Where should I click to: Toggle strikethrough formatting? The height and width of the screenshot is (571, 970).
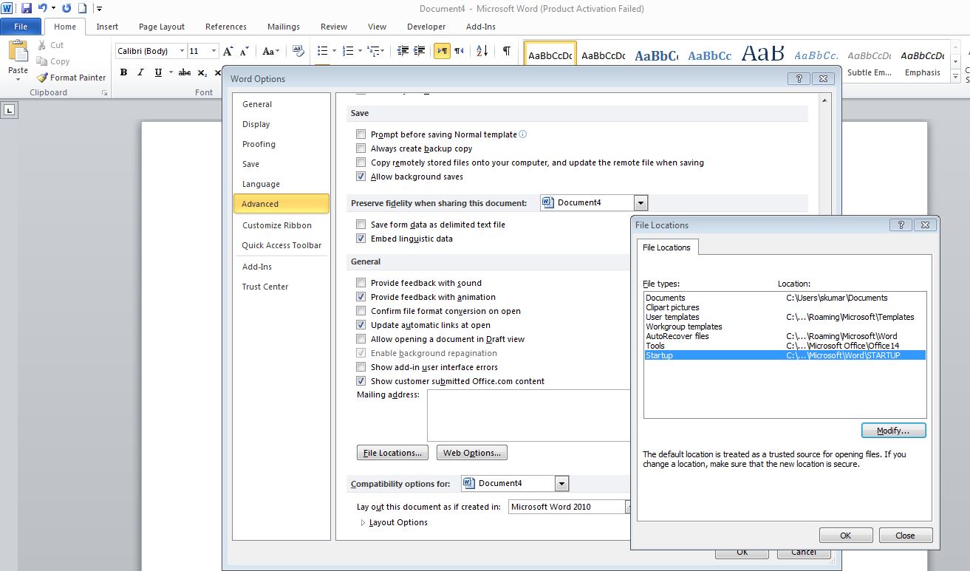pyautogui.click(x=185, y=72)
